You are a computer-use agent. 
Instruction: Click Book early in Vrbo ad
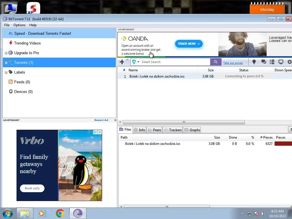32,188
